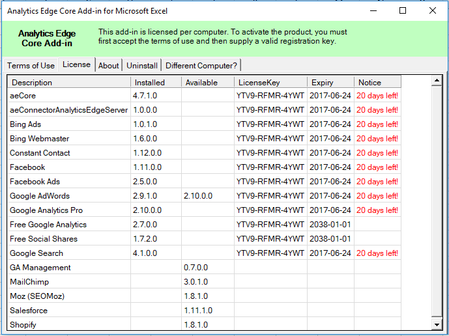449x336 pixels.
Task: Select the Google Analytics Pro row
Action: 204,210
